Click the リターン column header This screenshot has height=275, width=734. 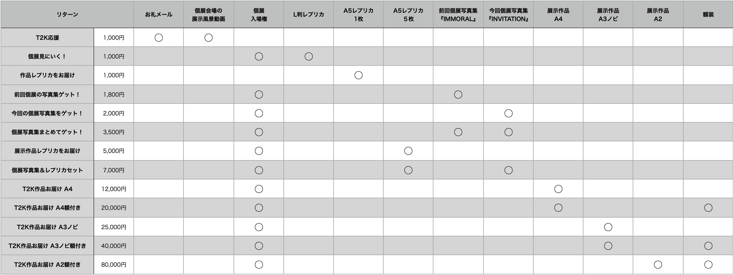pos(67,15)
